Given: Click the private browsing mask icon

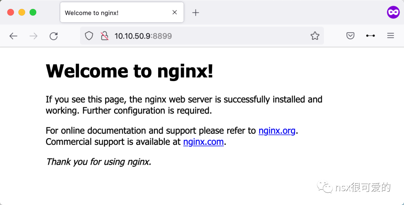Looking at the screenshot, I should coord(393,12).
